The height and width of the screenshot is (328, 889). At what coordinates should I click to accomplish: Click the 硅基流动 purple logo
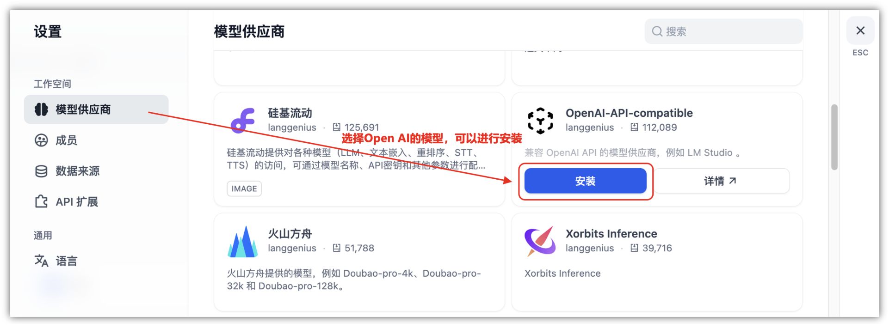click(x=243, y=121)
